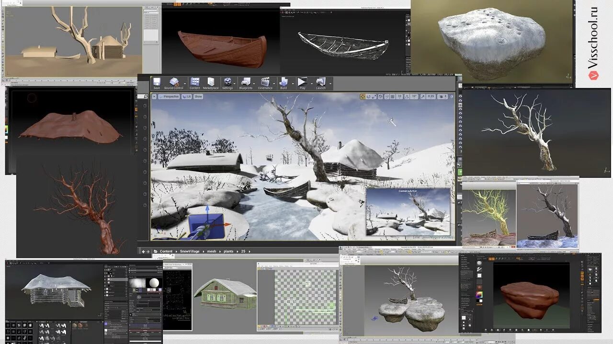The width and height of the screenshot is (613, 344).
Task: Click color picker square in ZBrush panel
Action: click(x=479, y=295)
